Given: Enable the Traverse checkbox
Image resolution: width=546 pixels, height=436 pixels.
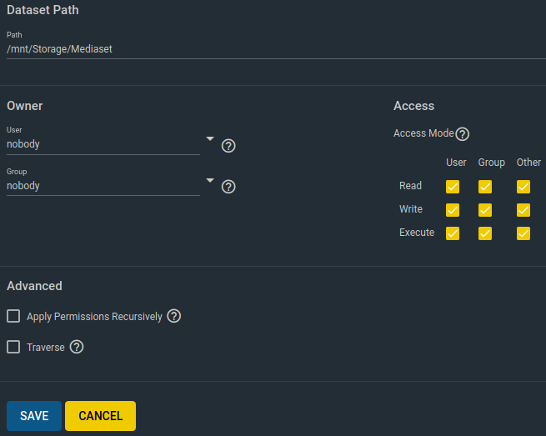Looking at the screenshot, I should click(13, 347).
